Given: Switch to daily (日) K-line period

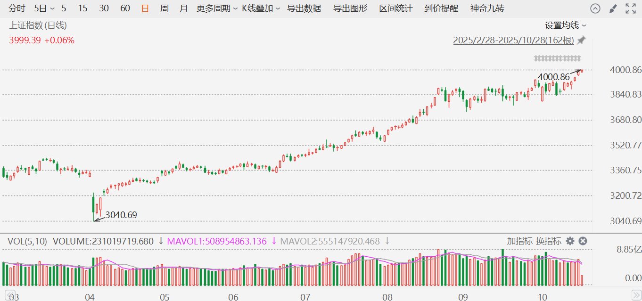Looking at the screenshot, I should pyautogui.click(x=145, y=8).
